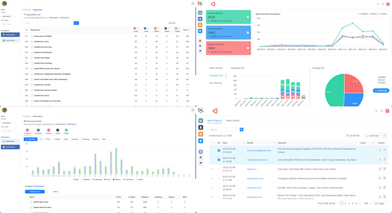Open the 25 / page dropdown in News Clipping
The width and height of the screenshot is (392, 213).
(x=380, y=203)
